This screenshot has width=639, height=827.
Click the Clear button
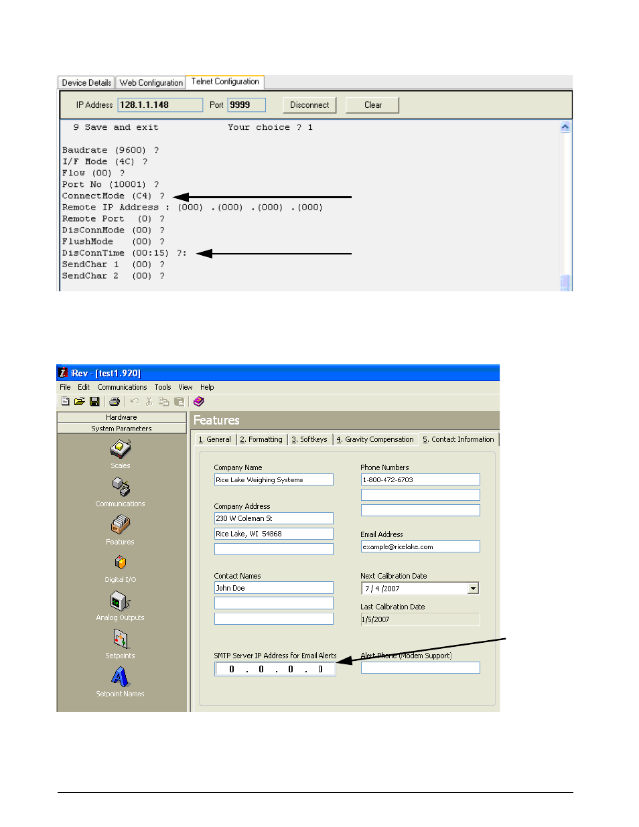coord(373,105)
